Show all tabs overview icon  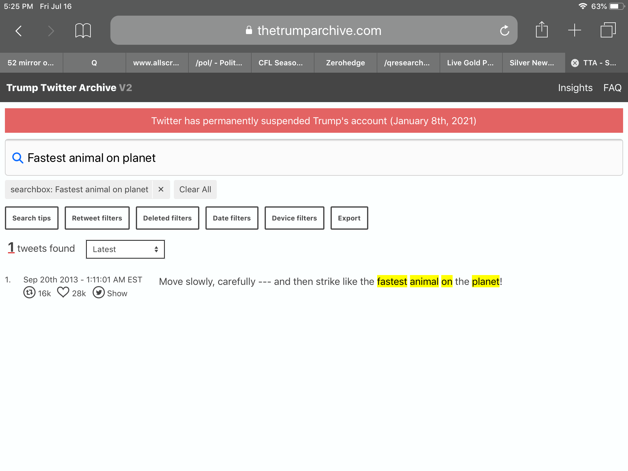[x=608, y=30]
